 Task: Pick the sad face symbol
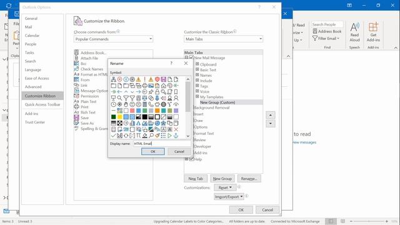coord(139,104)
